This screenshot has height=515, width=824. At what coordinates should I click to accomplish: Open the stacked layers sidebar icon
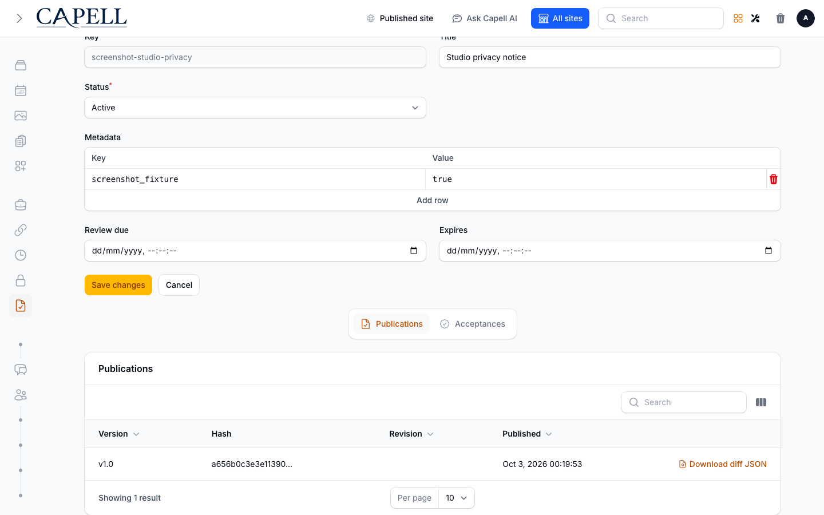[x=21, y=65]
